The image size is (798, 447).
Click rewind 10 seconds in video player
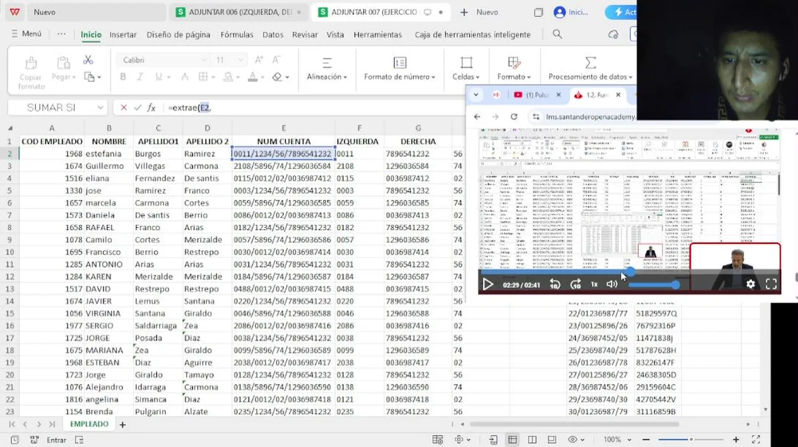[555, 284]
